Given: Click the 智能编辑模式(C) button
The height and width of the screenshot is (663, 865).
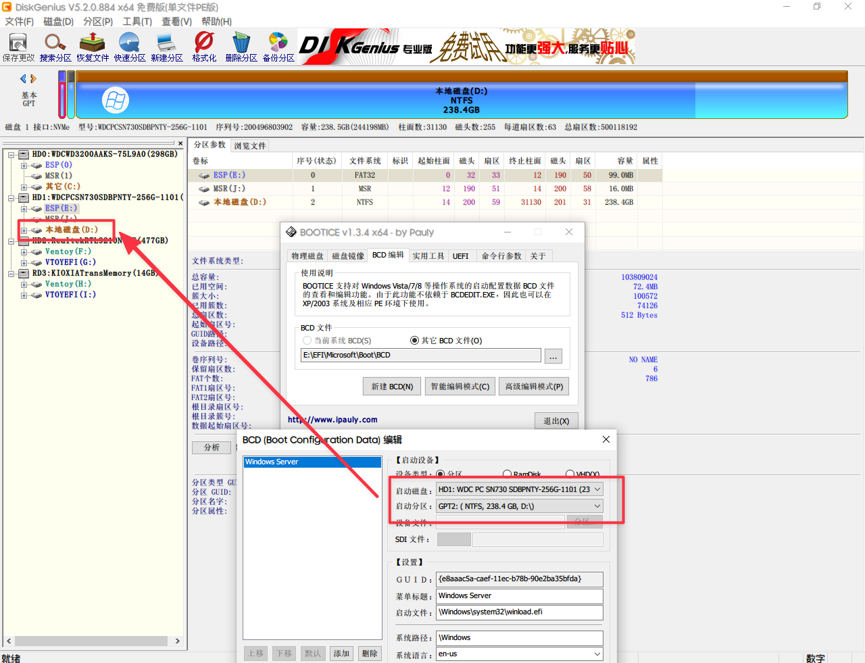Looking at the screenshot, I should (x=460, y=387).
